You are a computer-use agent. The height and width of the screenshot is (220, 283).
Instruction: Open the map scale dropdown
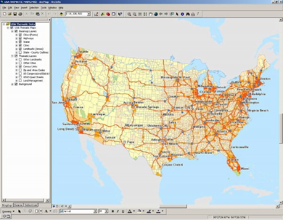pyautogui.click(x=89, y=14)
